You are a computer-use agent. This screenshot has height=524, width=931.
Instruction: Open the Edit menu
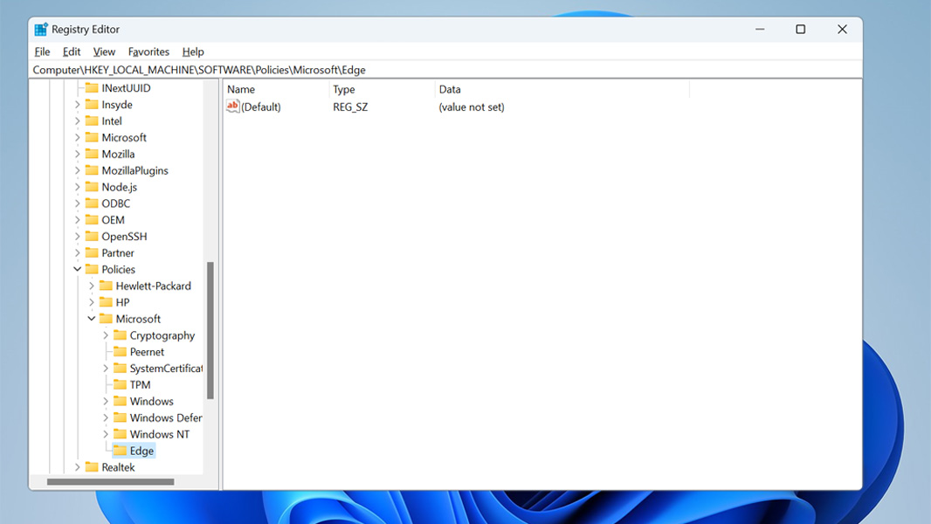72,52
